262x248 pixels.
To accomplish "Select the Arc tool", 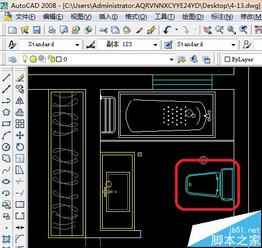I will pos(6,135).
